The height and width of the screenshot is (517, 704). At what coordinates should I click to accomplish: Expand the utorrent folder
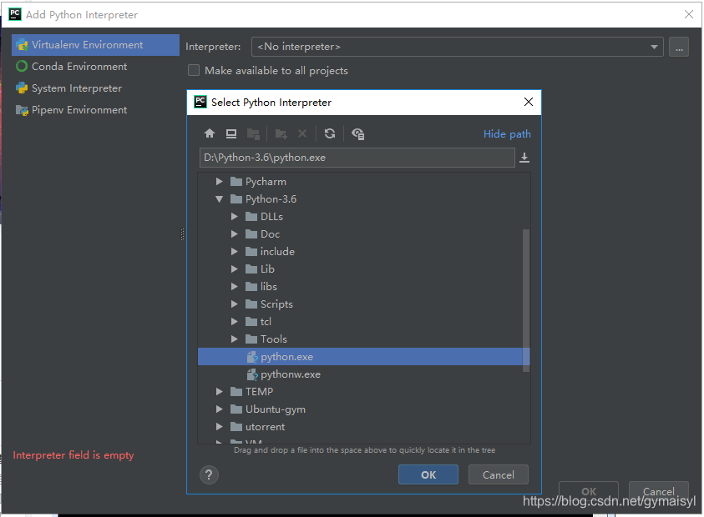[x=219, y=426]
